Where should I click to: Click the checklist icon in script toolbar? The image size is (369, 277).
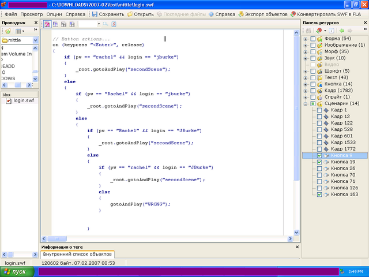(x=114, y=24)
